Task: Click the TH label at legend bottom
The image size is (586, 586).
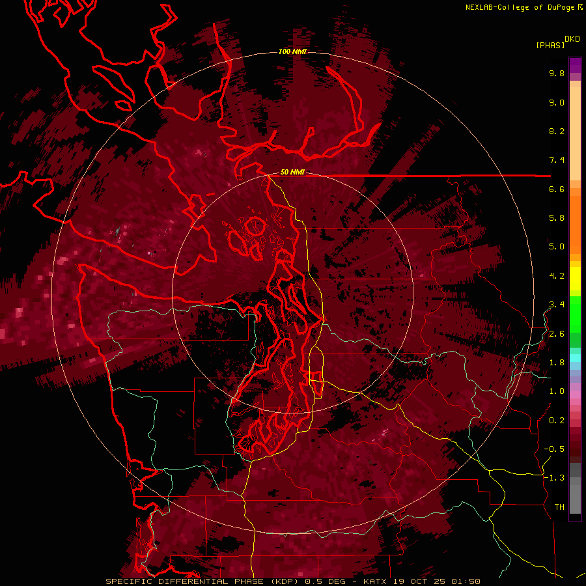Action: (559, 507)
